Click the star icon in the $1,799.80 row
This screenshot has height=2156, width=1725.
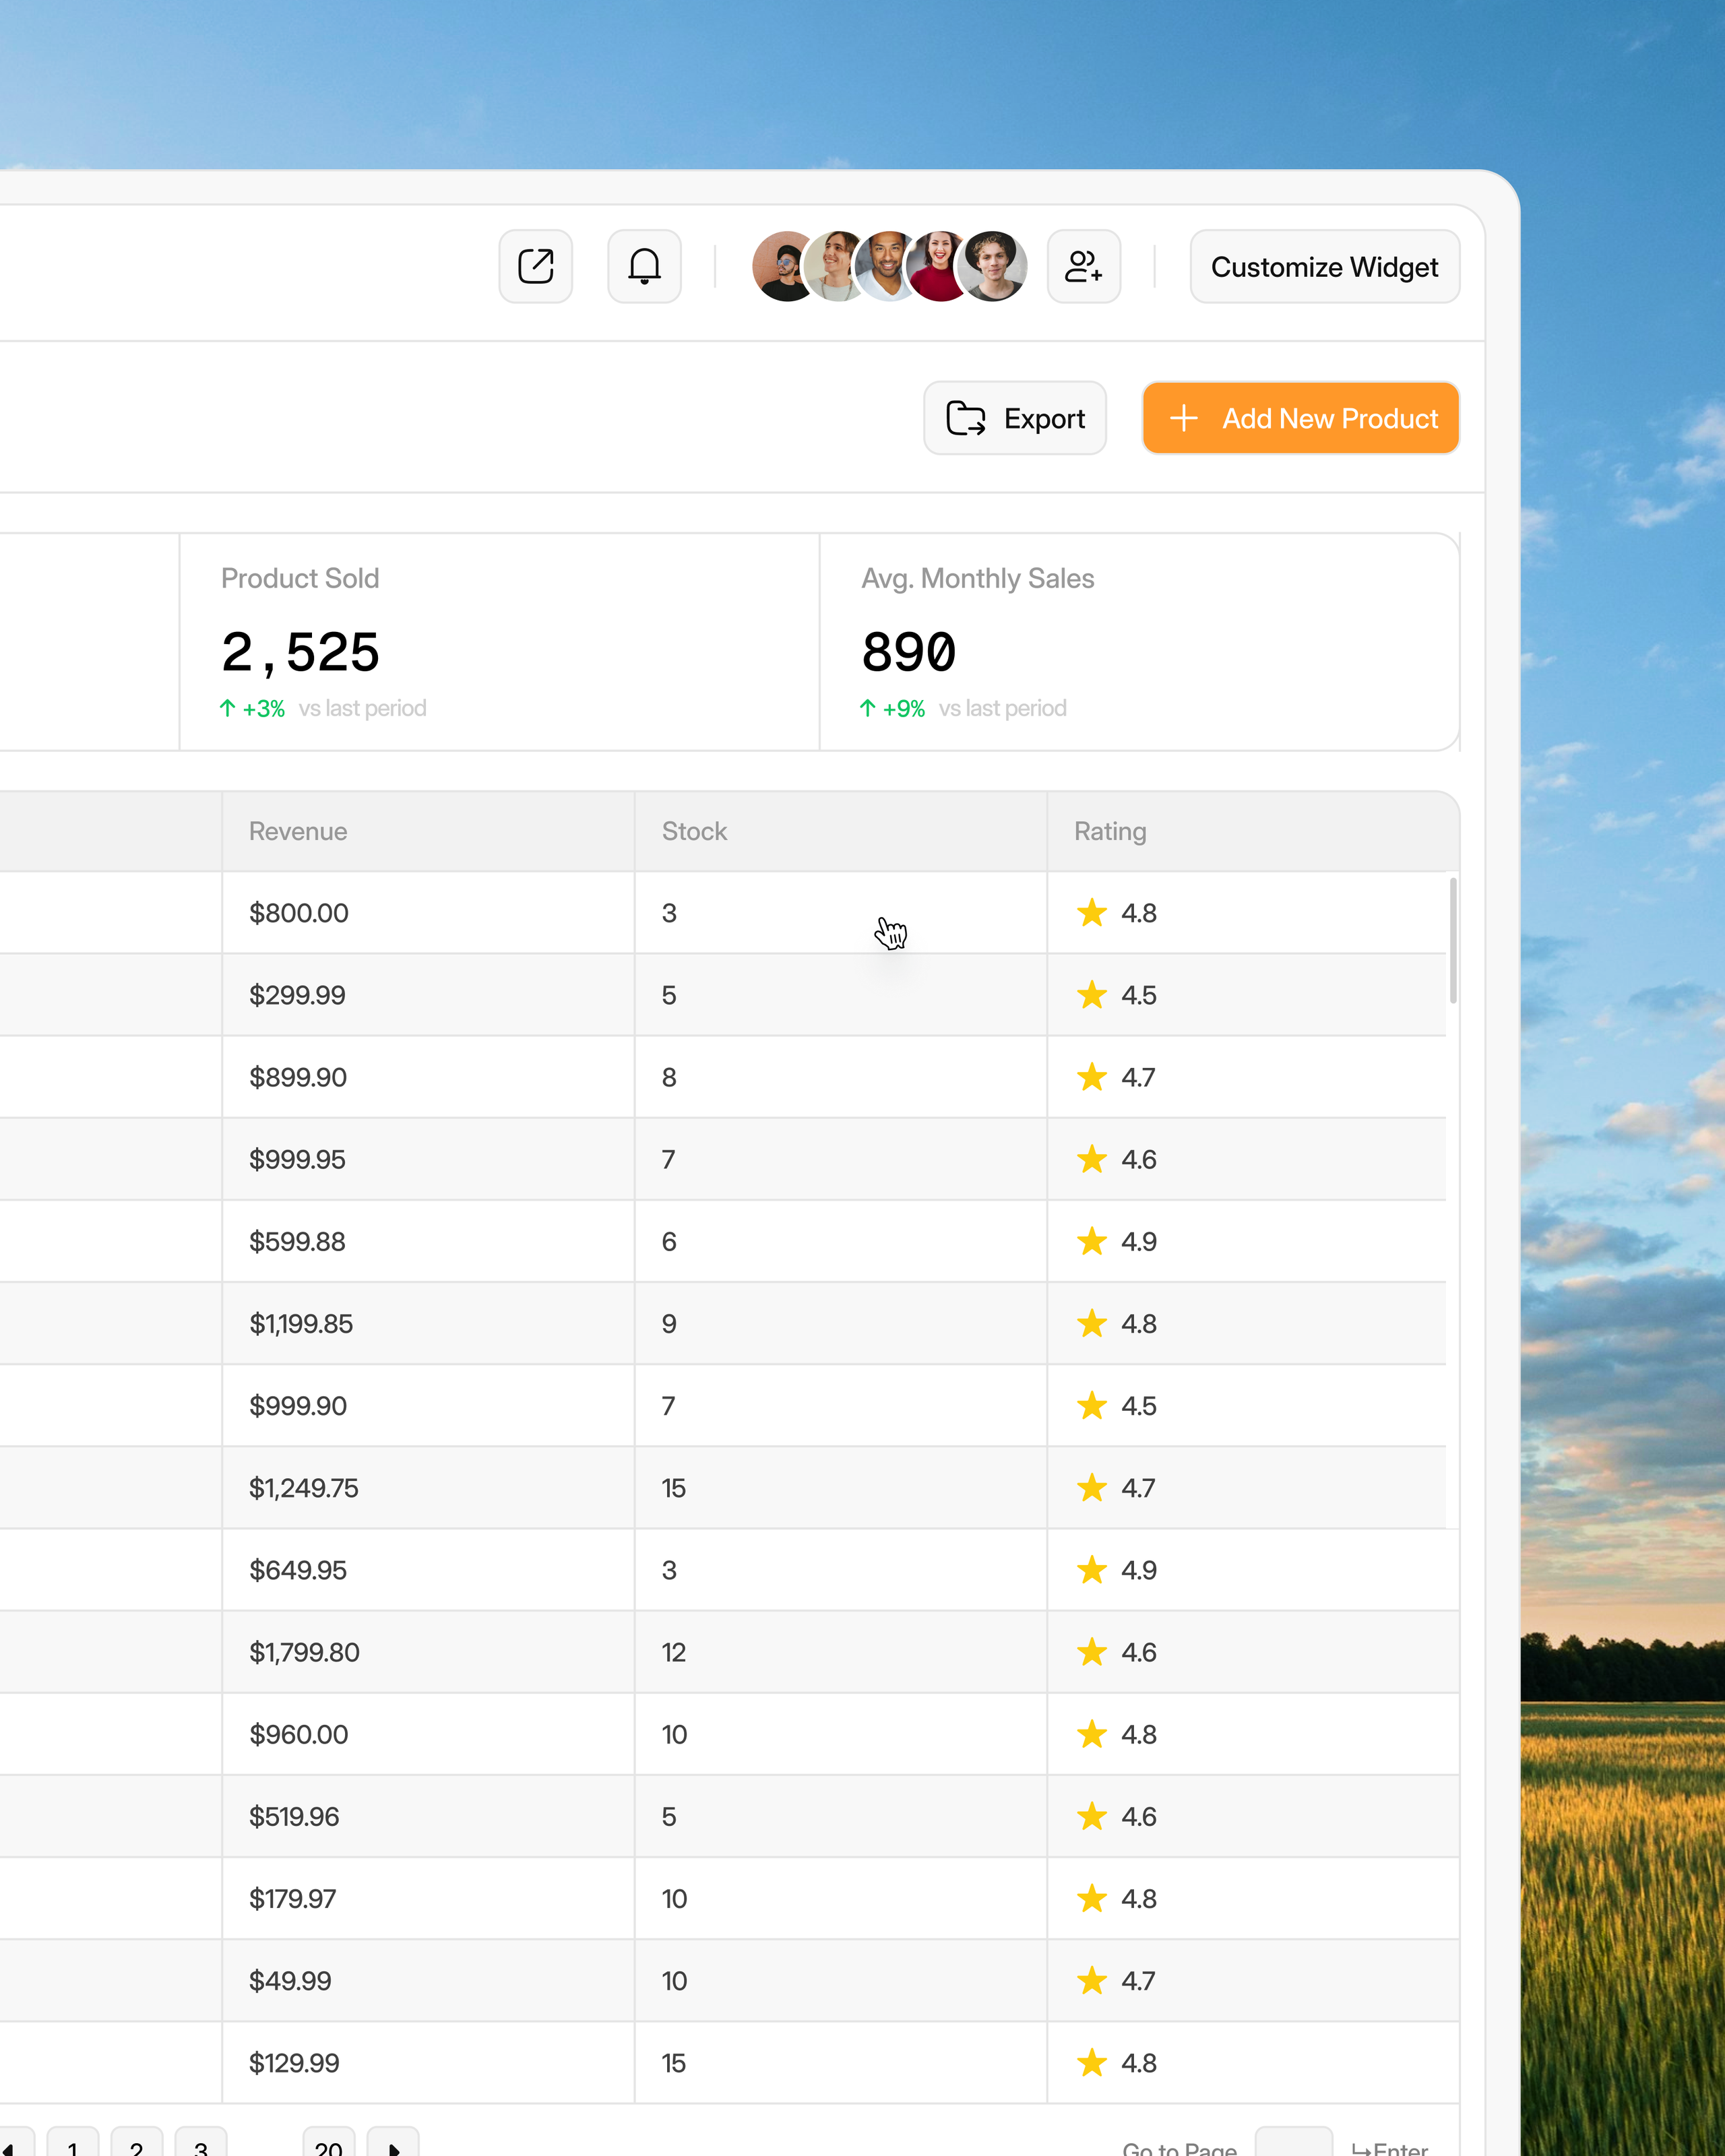1091,1651
